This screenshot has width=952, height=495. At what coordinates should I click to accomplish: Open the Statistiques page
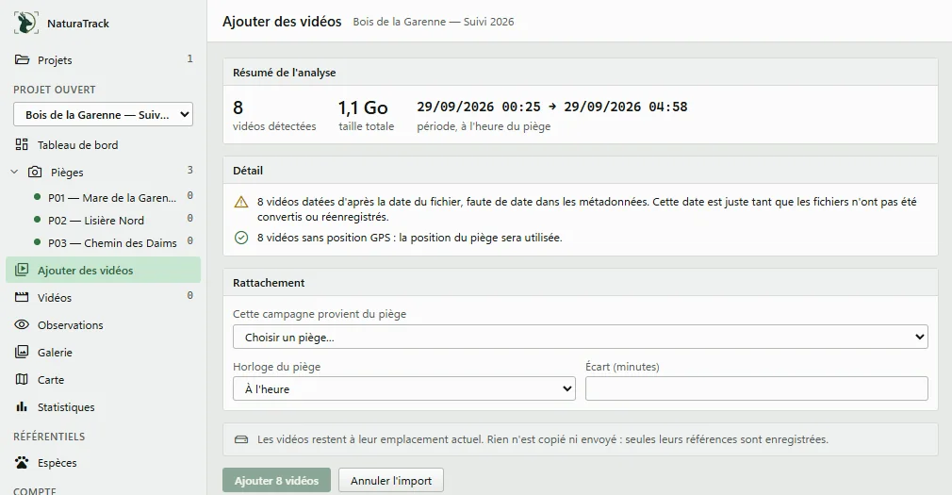104,406
